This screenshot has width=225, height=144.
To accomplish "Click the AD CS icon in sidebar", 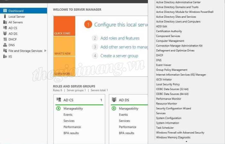I will click(x=5, y=28).
